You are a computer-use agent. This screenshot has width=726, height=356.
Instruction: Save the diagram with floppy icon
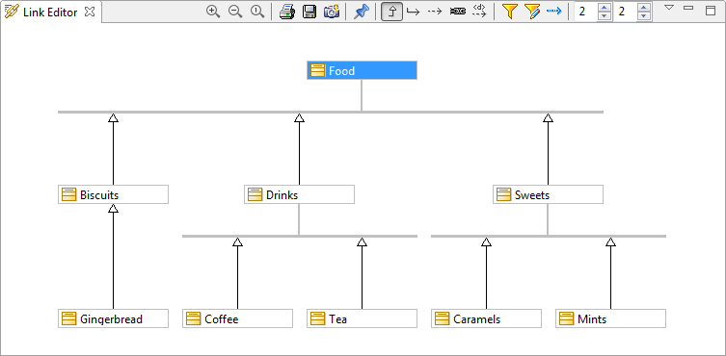tap(309, 12)
